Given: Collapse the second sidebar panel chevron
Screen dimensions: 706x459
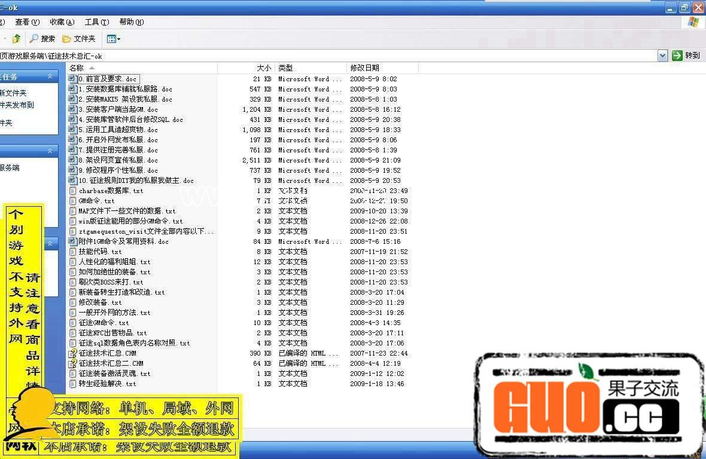Looking at the screenshot, I should [51, 151].
